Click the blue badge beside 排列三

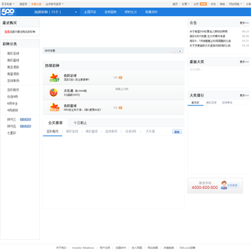(25, 119)
